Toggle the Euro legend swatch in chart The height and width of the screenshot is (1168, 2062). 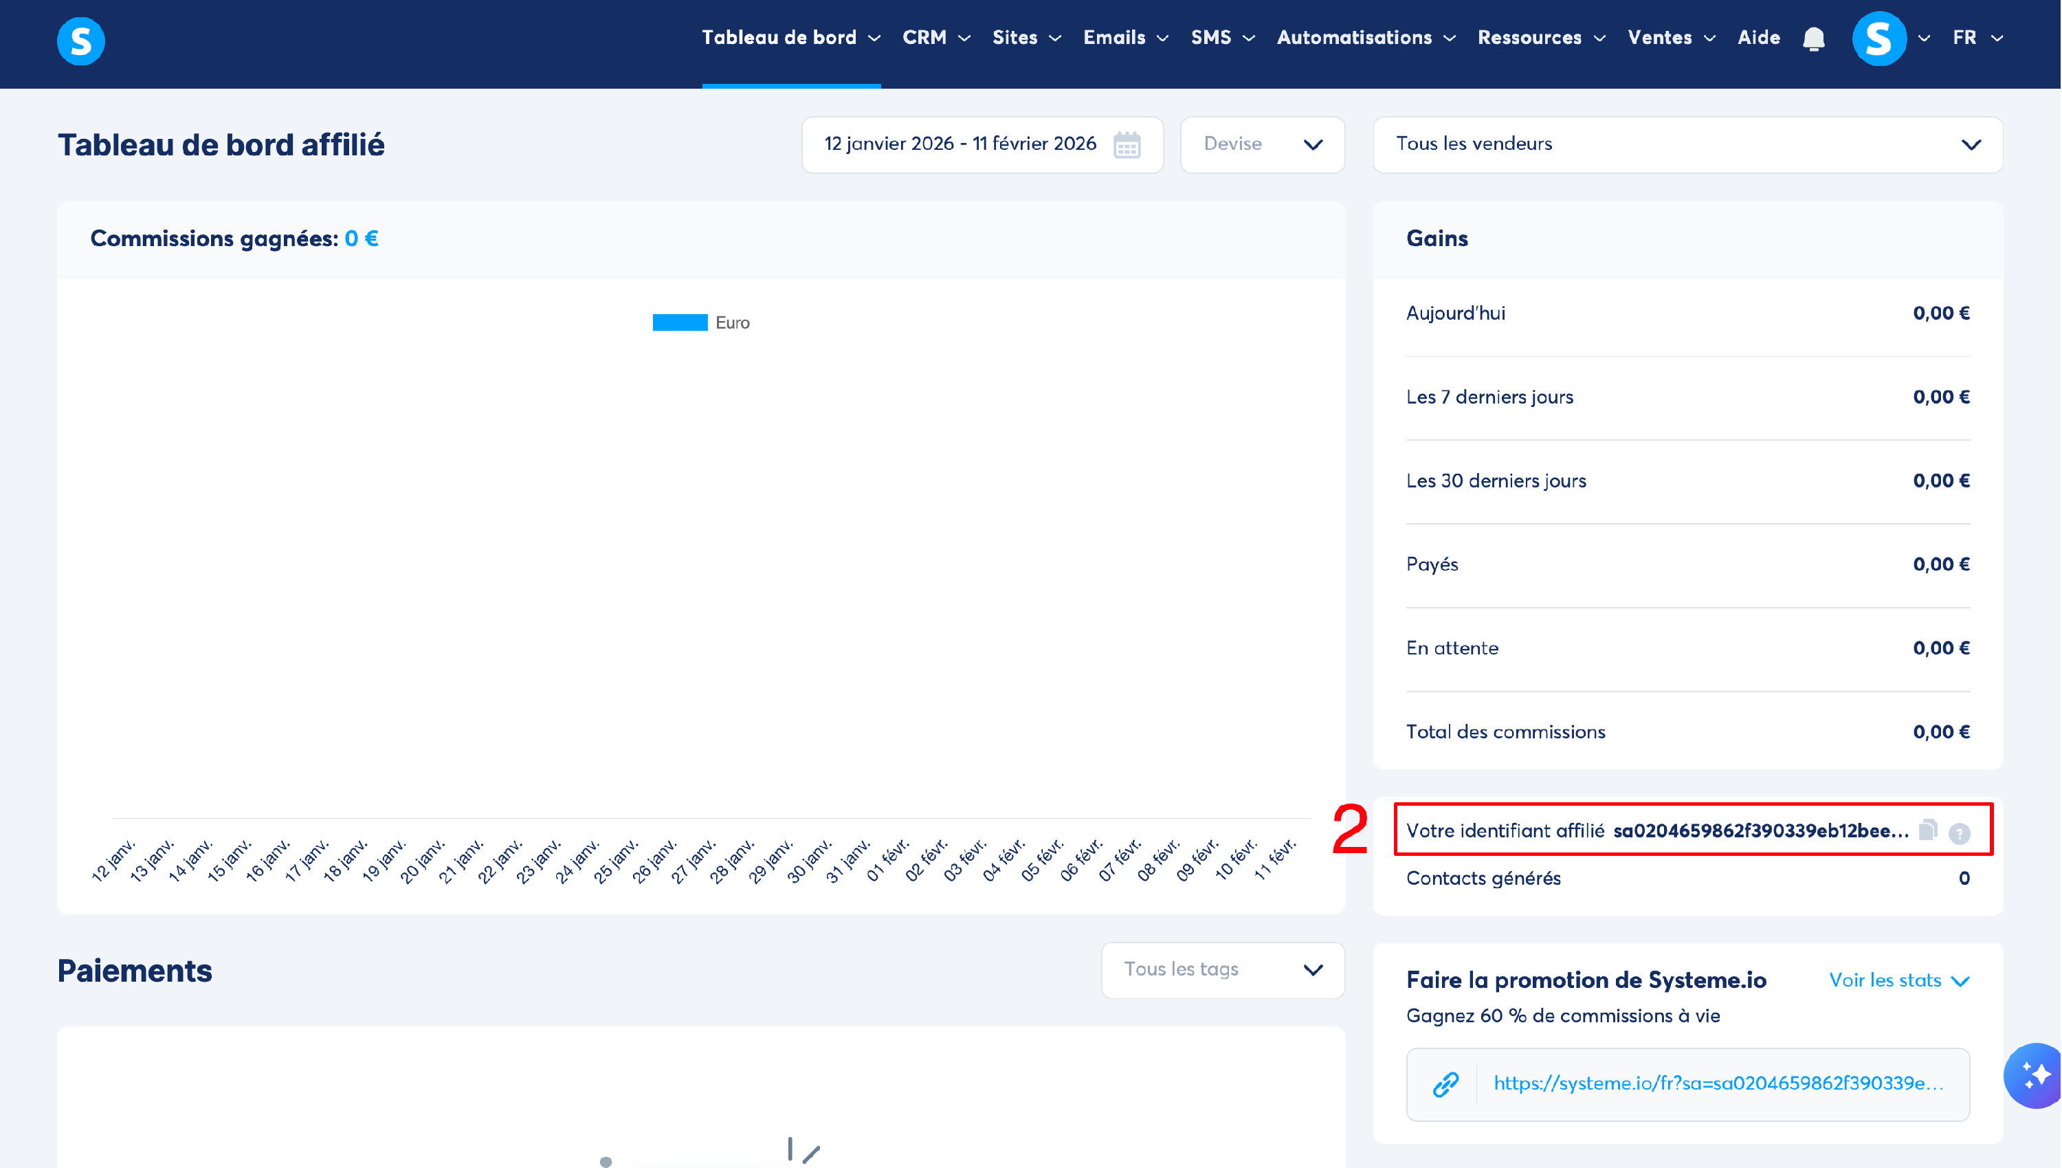pyautogui.click(x=679, y=322)
